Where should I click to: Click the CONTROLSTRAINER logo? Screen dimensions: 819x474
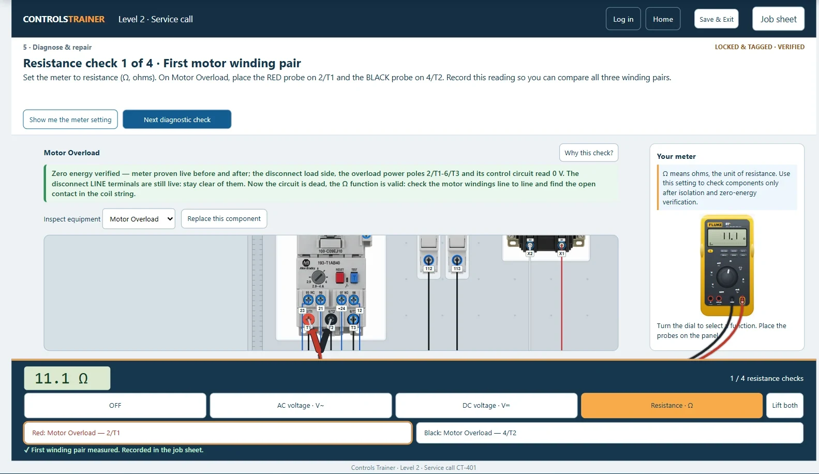coord(64,19)
